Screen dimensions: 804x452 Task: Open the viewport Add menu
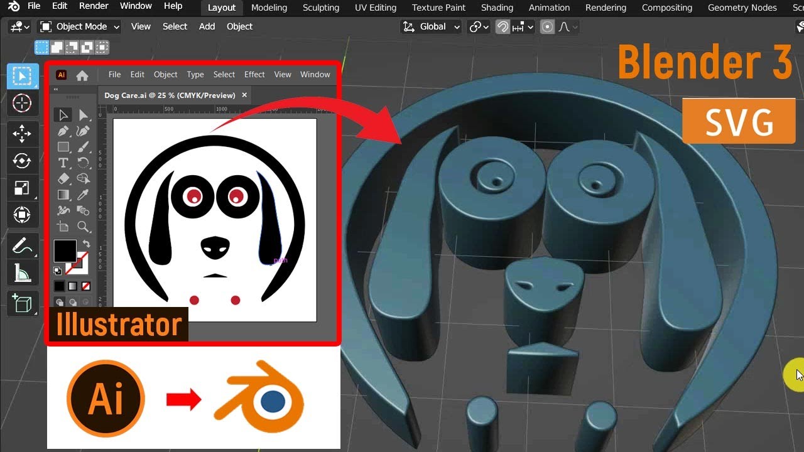pyautogui.click(x=207, y=26)
